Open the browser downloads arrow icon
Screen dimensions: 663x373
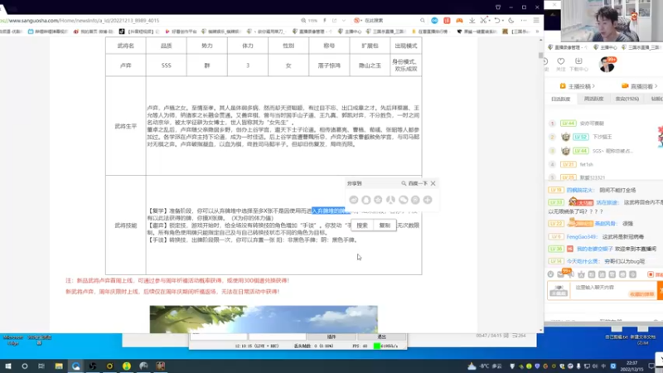pos(472,20)
